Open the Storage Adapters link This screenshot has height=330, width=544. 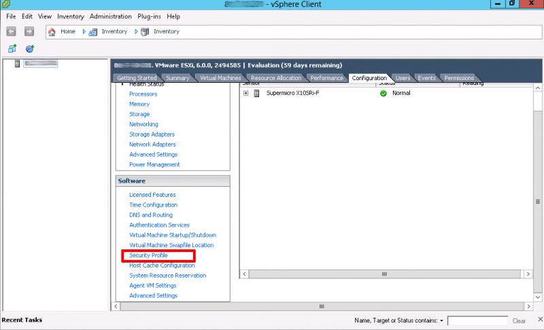(x=152, y=134)
